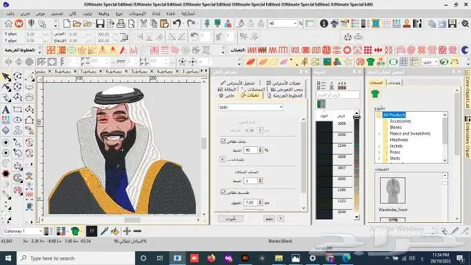Select the Wardrobe_front product thumbnail
This screenshot has width=471, height=265.
[x=392, y=190]
